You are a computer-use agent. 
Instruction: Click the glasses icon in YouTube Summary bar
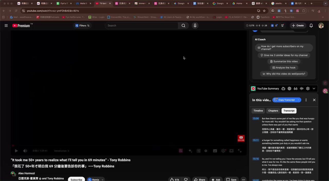coord(296,89)
